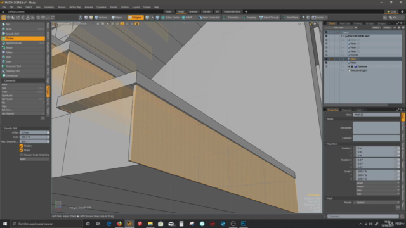Select the Spikey tool
This screenshot has height=228, width=406.
tap(23, 52)
